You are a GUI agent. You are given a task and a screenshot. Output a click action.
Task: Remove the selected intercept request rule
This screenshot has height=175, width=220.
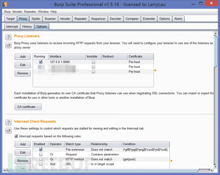(23, 161)
